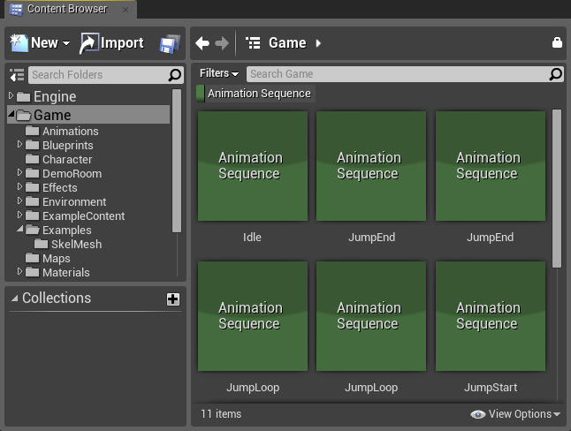Expand the ExampleContent folder

tap(19, 215)
